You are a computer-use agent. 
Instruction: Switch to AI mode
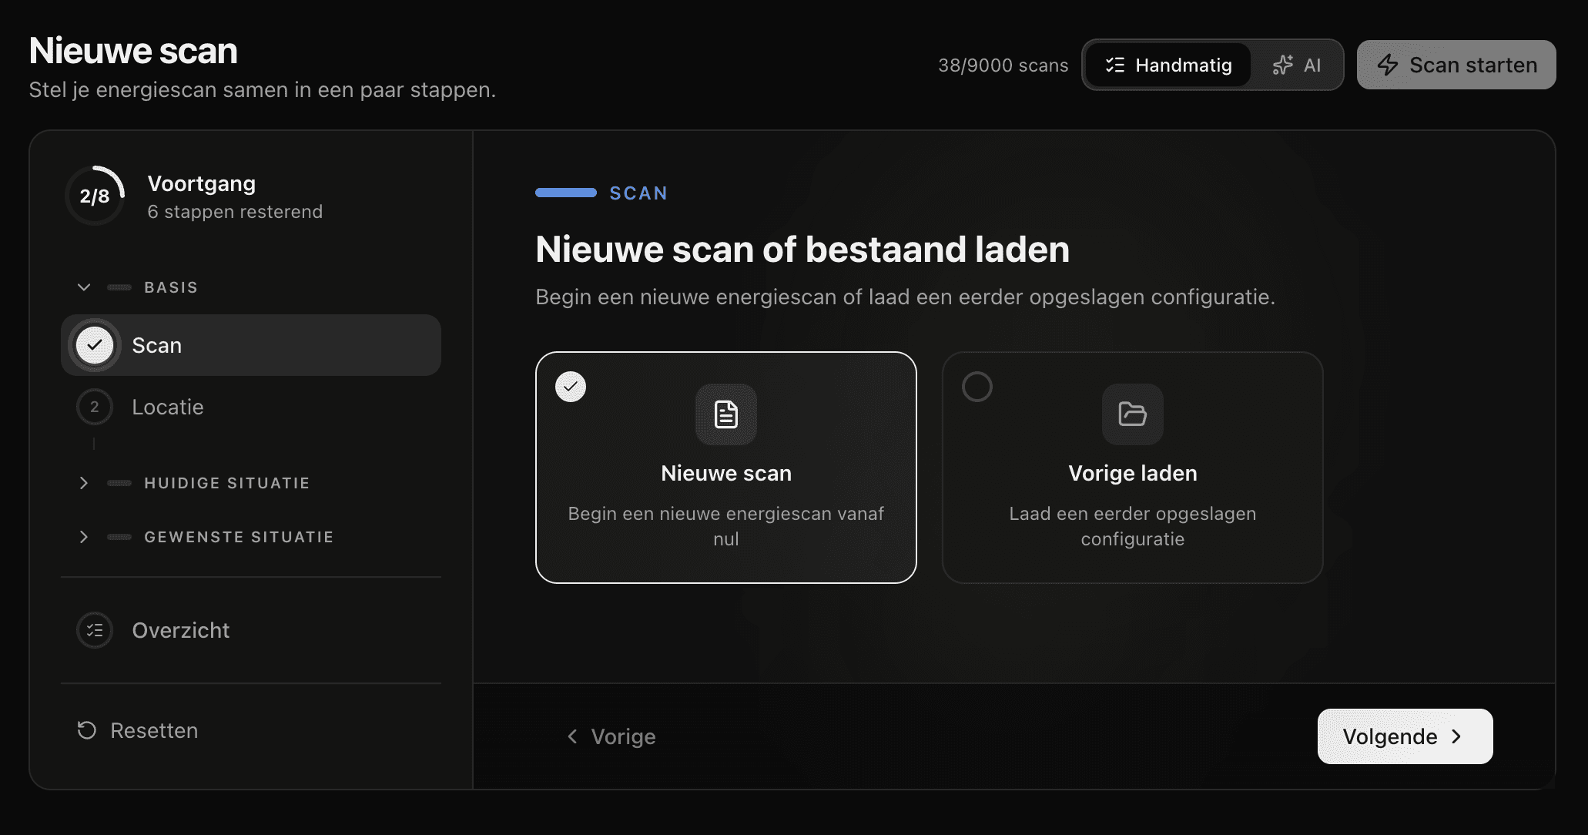coord(1299,65)
